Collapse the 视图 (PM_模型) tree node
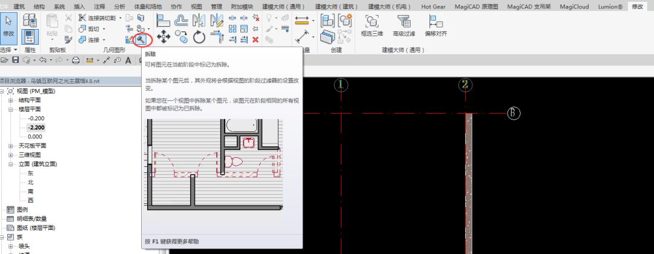 (2, 91)
